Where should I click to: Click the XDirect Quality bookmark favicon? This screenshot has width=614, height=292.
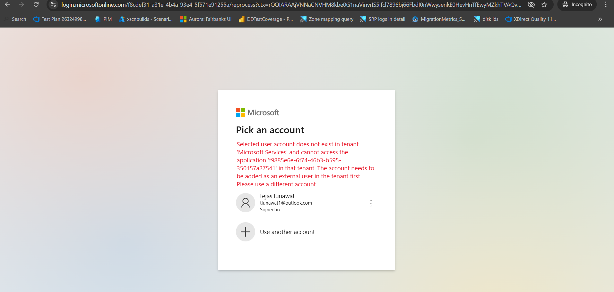(x=508, y=19)
